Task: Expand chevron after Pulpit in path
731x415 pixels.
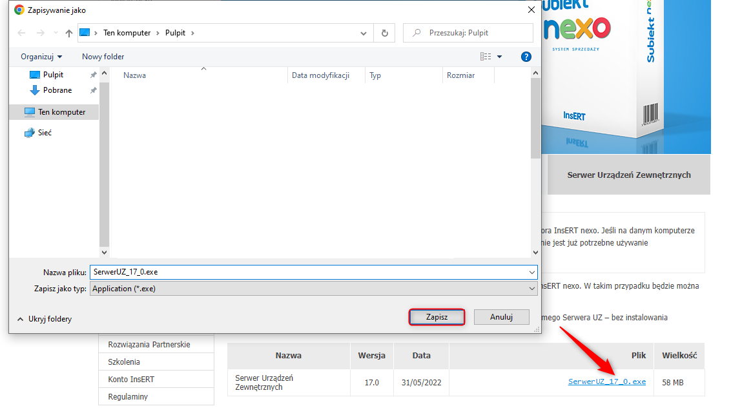Action: point(192,33)
